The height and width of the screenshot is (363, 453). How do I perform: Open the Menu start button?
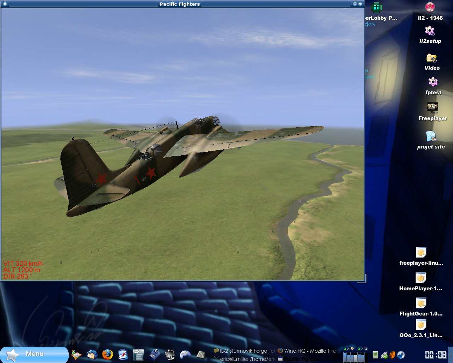(34, 354)
